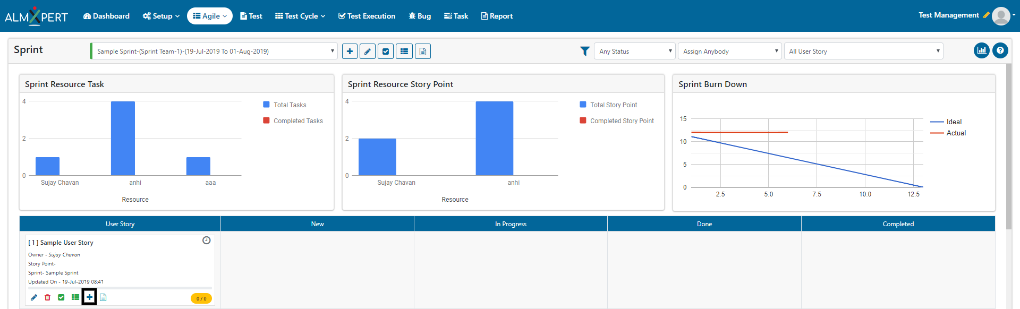The height and width of the screenshot is (309, 1020).
Task: Click anhi's bar in Sprint Resource Task chart
Action: click(123, 138)
